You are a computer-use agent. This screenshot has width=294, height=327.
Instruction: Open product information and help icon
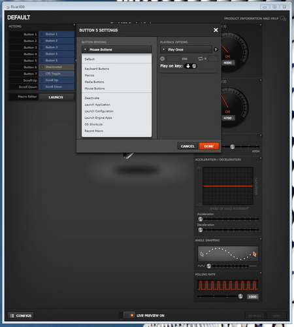click(283, 18)
